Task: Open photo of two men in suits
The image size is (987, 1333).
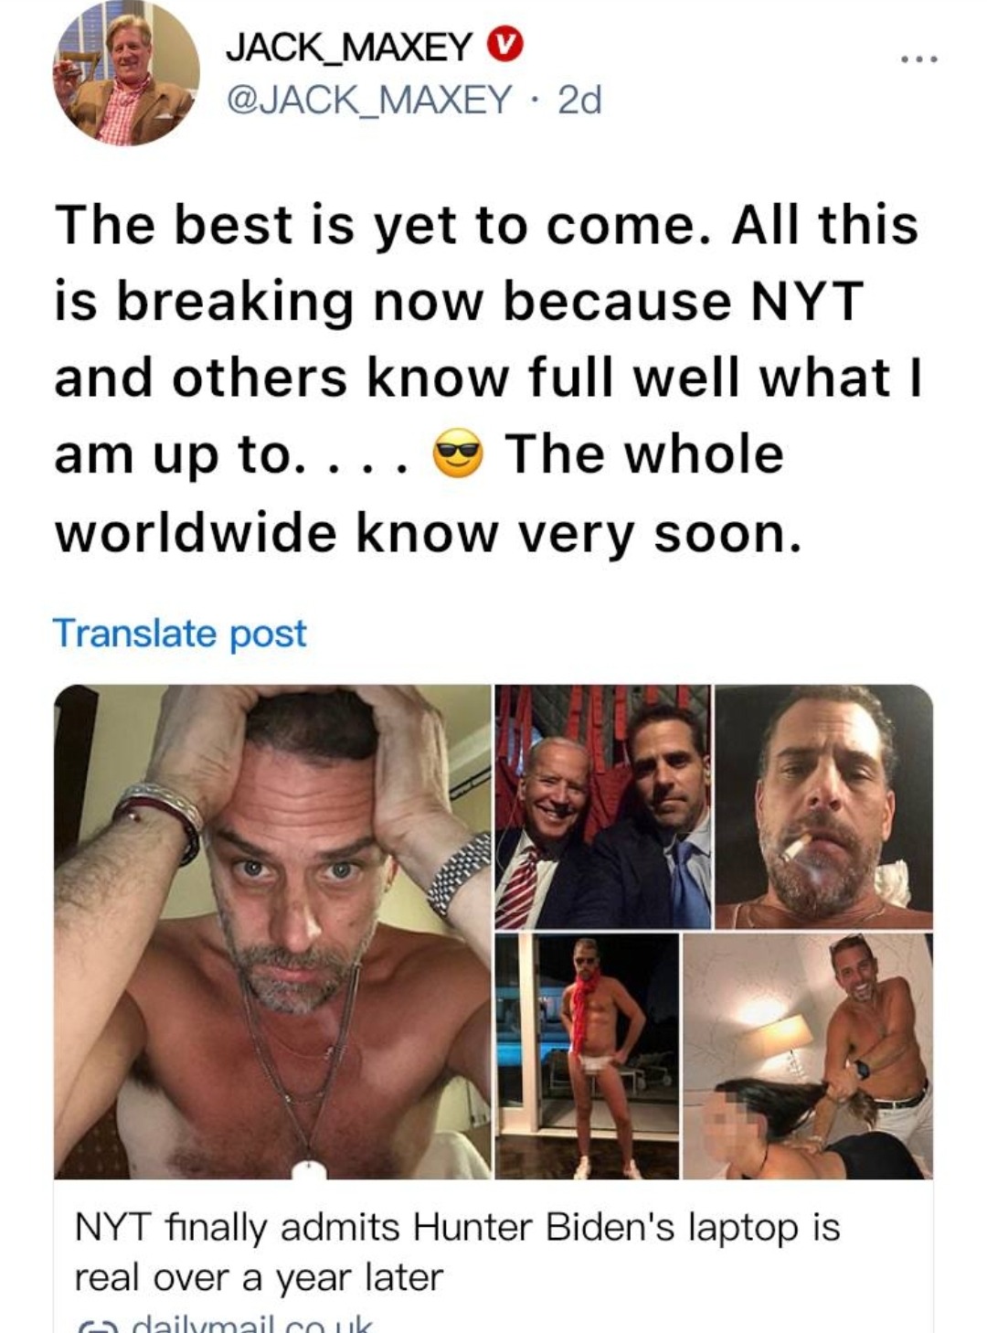Action: coord(603,806)
